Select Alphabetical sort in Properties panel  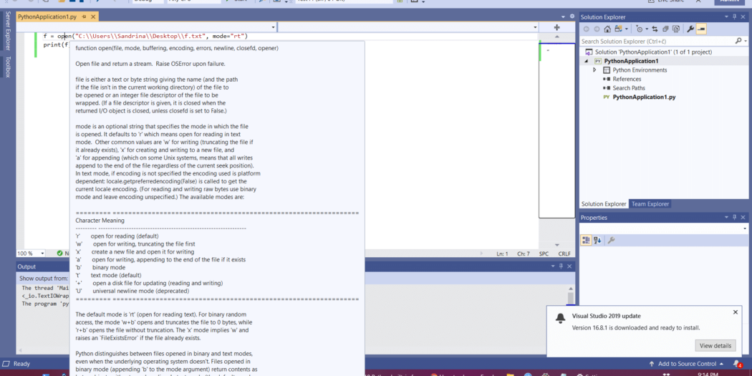click(597, 240)
